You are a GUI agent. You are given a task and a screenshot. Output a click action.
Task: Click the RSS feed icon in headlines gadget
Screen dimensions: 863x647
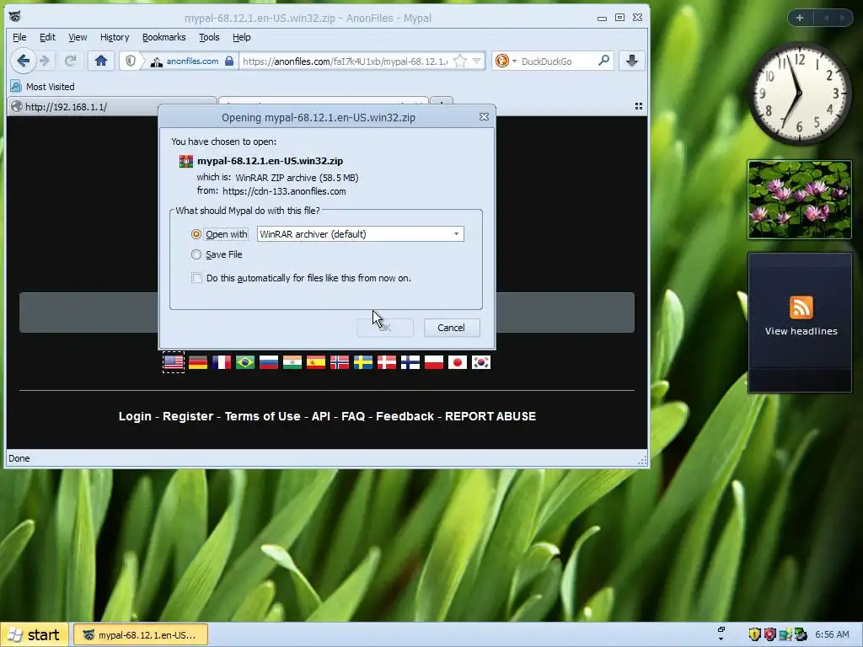click(801, 307)
